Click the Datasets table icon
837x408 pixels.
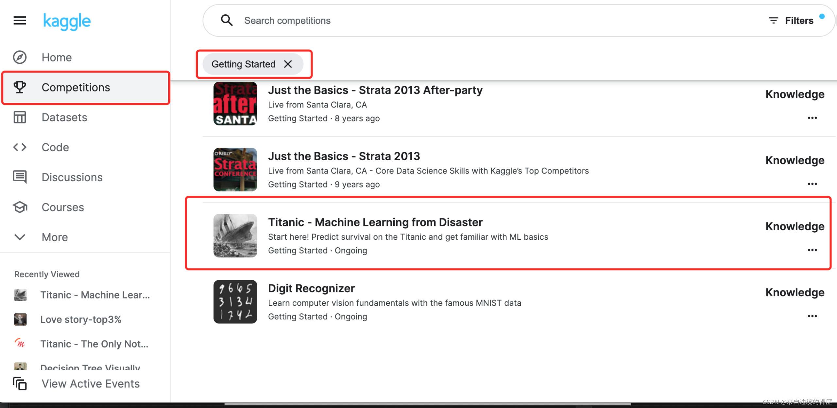[20, 117]
